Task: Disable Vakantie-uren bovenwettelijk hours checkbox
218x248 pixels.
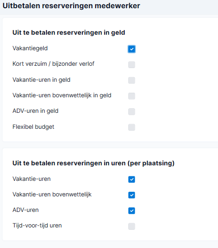Action: pyautogui.click(x=132, y=195)
